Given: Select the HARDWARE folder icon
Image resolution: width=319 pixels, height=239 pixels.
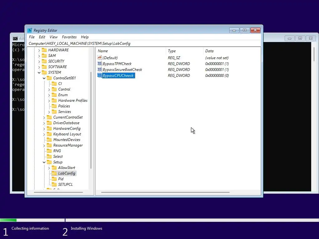Looking at the screenshot, I should point(44,50).
